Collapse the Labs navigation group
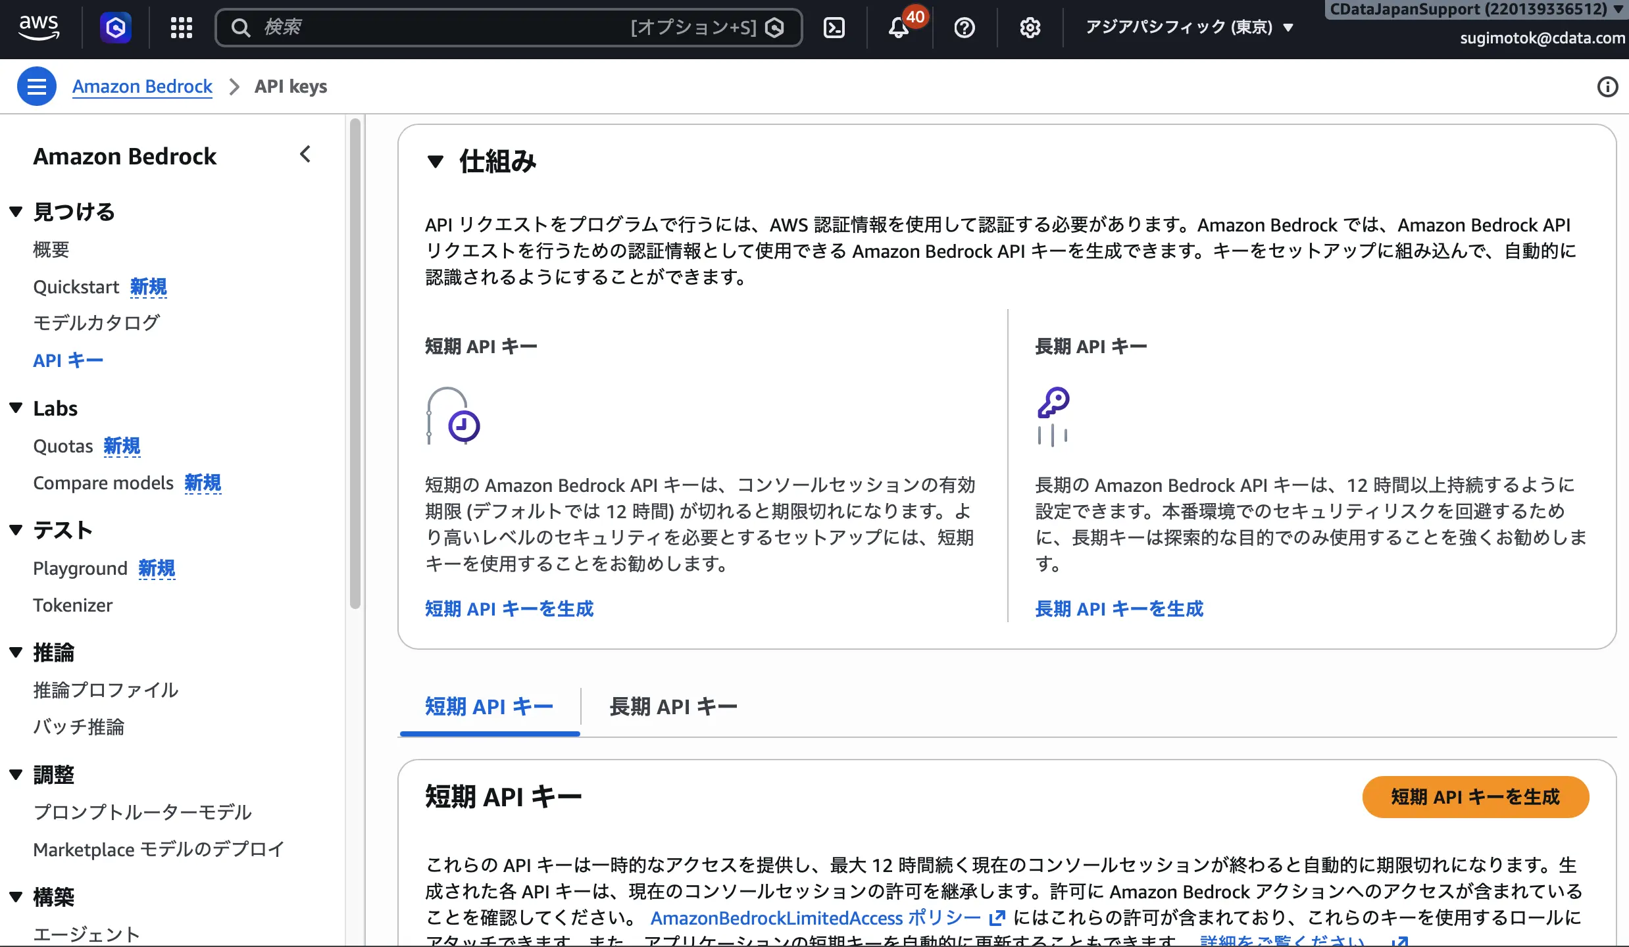 (16, 408)
